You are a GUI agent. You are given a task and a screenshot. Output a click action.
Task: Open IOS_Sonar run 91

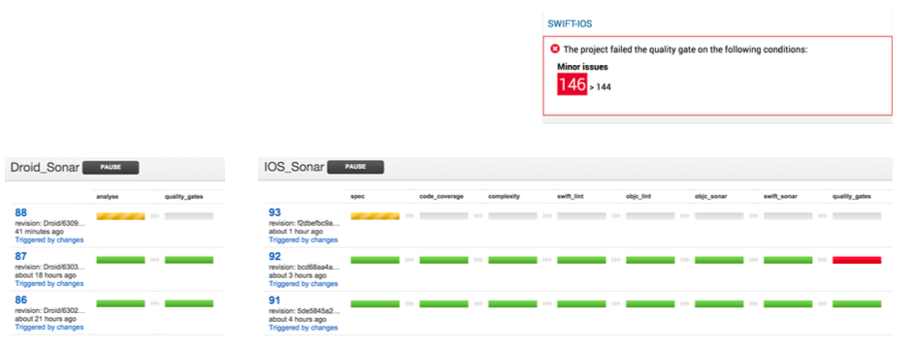coord(275,300)
